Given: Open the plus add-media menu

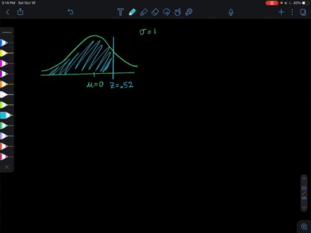Looking at the screenshot, I should coord(281,12).
